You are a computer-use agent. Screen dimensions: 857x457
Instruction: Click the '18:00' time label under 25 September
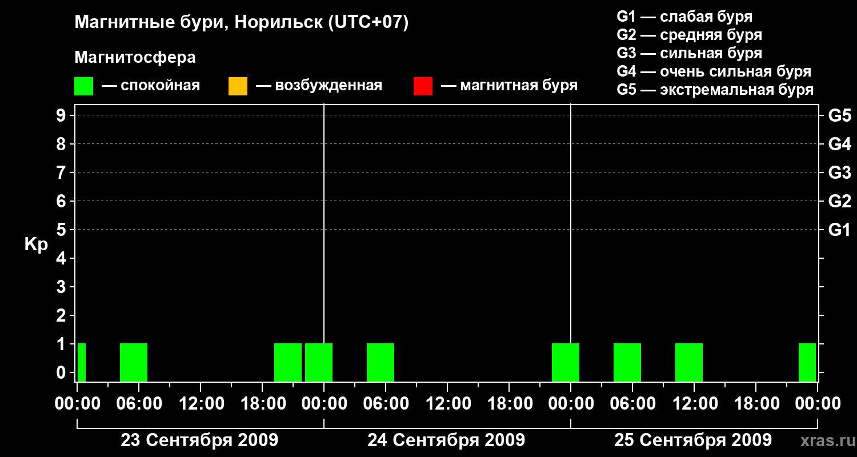pyautogui.click(x=756, y=403)
